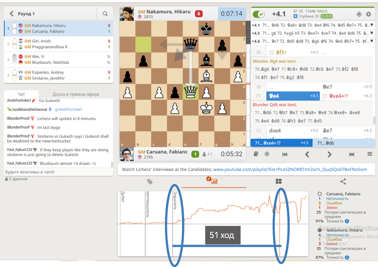The image size is (378, 267).
Task: Click the move list scrollbar
Action: (374, 121)
